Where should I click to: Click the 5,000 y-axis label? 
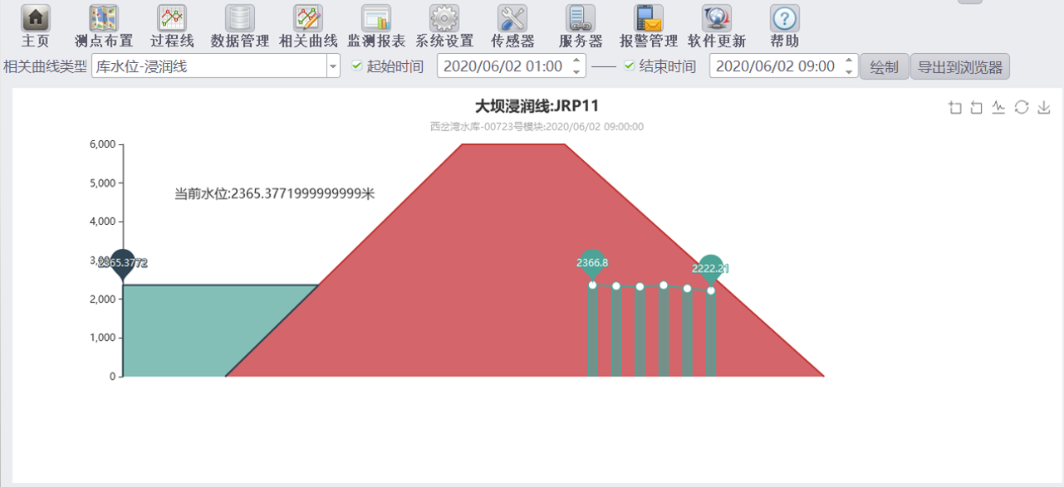[x=102, y=183]
